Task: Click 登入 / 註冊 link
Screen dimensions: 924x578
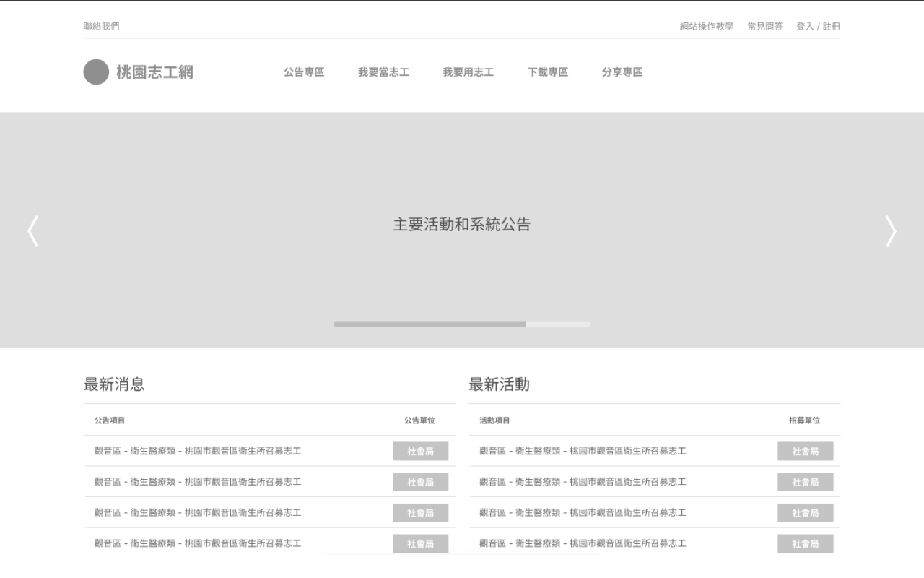Action: (818, 27)
